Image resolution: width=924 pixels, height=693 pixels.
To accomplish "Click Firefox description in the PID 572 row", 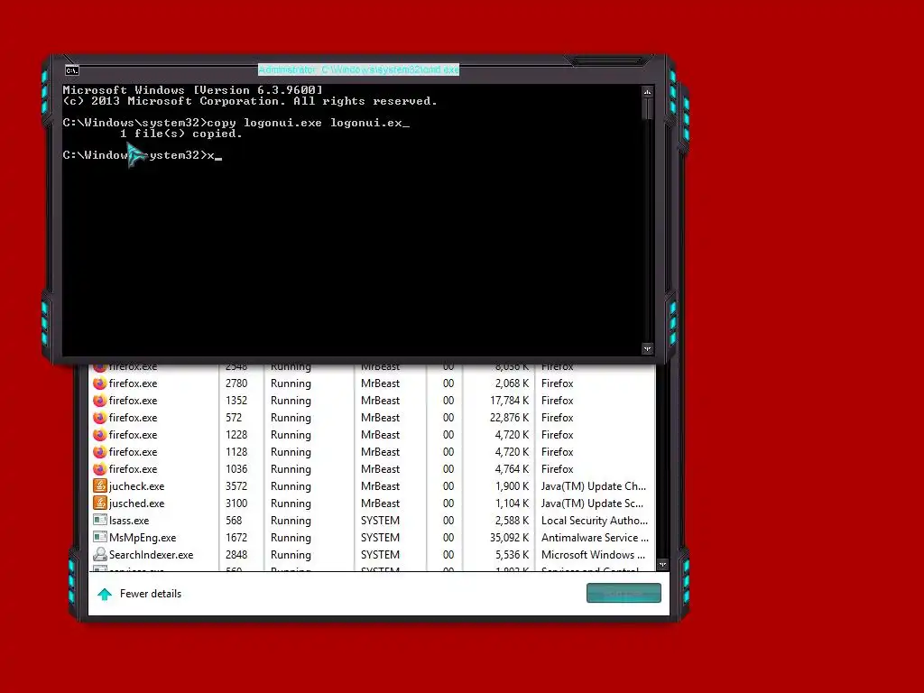I will (x=558, y=417).
